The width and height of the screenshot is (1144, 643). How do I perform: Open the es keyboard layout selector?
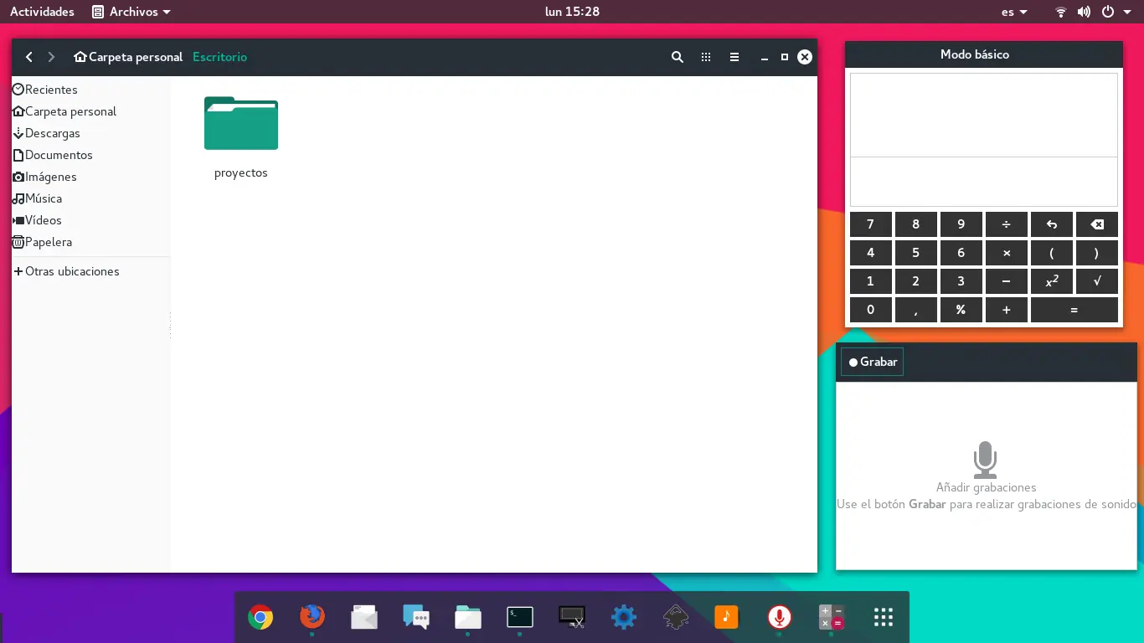[1013, 12]
